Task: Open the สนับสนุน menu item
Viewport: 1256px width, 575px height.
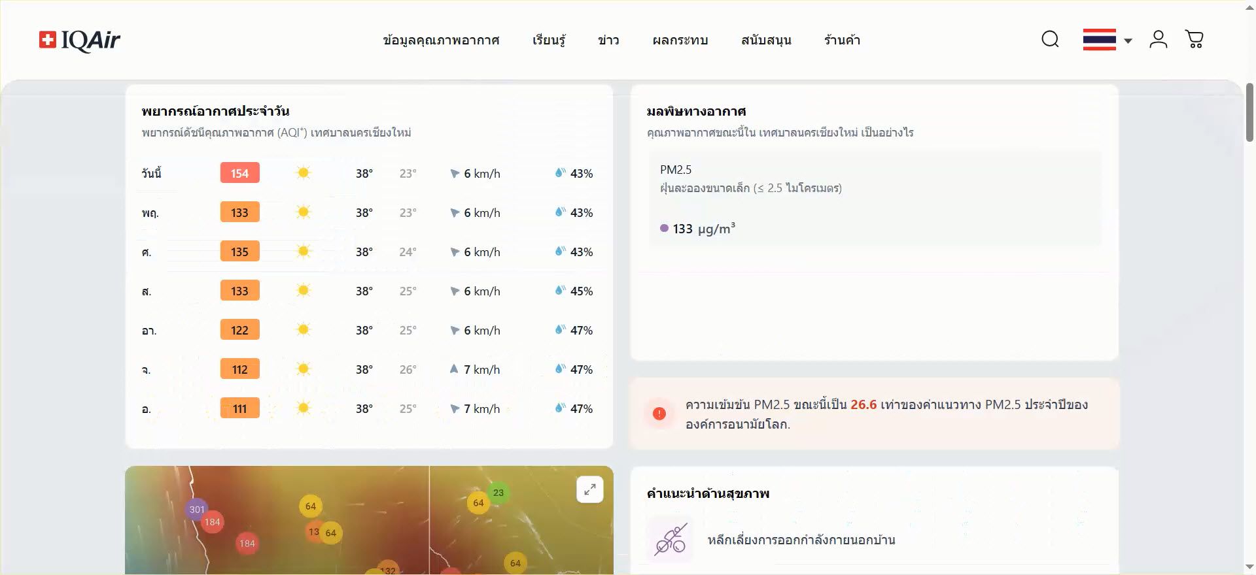Action: 766,40
